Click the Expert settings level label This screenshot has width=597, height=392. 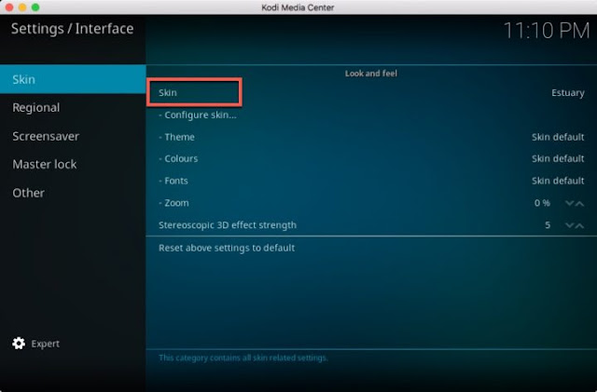(x=46, y=344)
